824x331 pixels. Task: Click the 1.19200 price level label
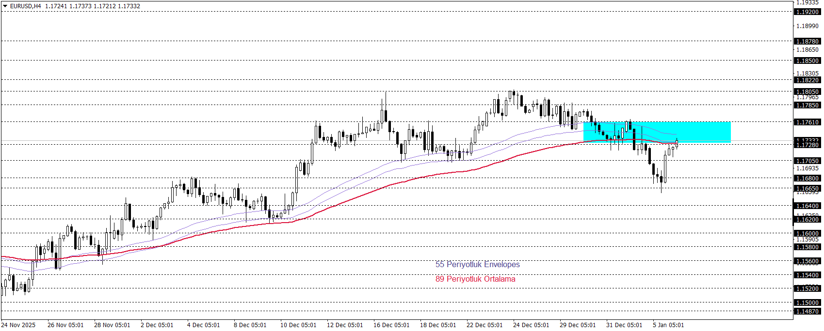tap(808, 12)
